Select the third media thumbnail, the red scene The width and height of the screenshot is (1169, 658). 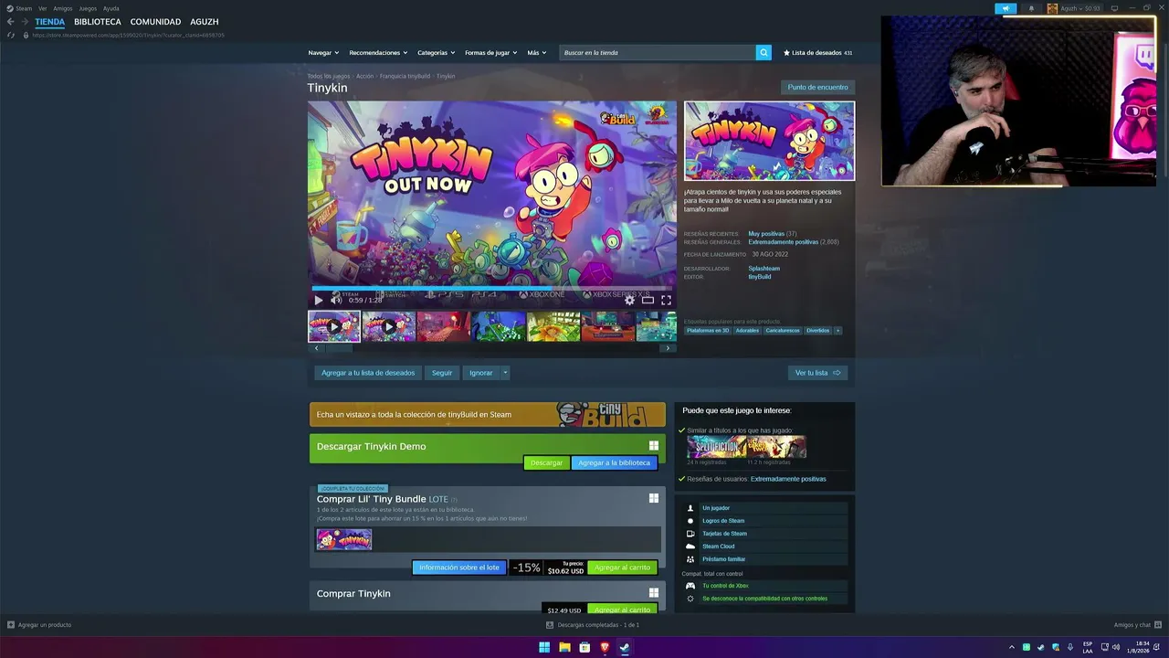pos(443,326)
